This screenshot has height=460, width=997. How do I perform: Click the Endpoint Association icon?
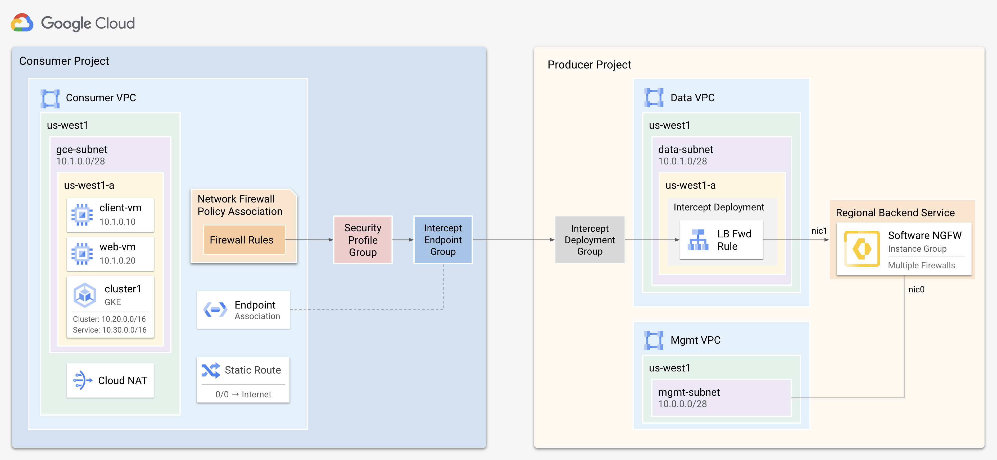tap(215, 310)
